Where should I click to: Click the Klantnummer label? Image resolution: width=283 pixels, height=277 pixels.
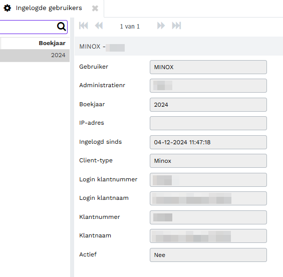[x=100, y=217]
